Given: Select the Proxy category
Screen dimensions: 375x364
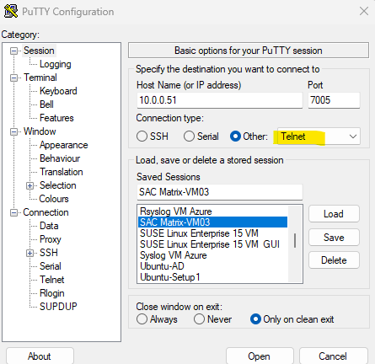Looking at the screenshot, I should point(51,239).
